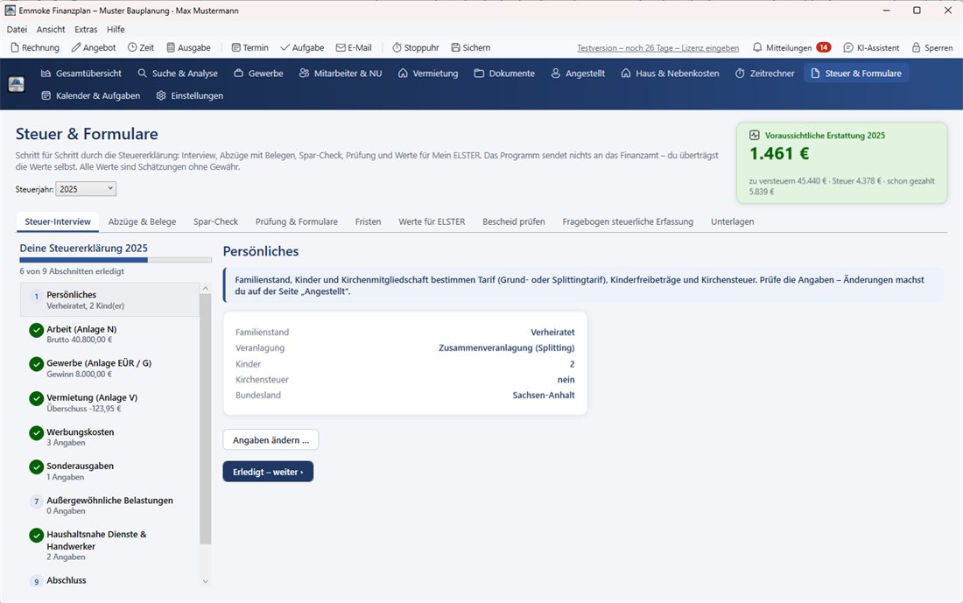Start Zeit clock entry
The image size is (963, 603).
pyautogui.click(x=141, y=47)
